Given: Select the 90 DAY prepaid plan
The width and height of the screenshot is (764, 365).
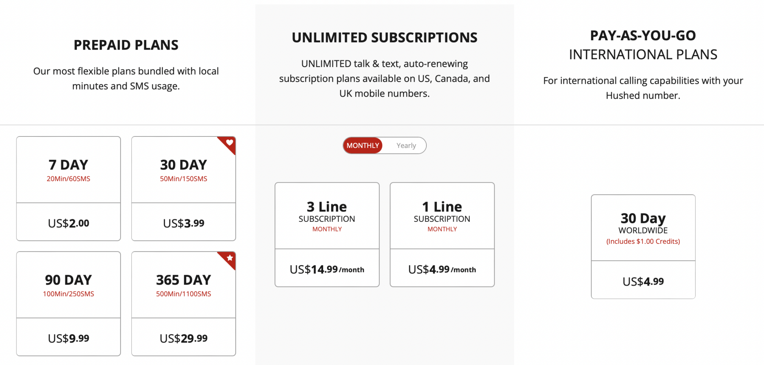Looking at the screenshot, I should coord(68,285).
